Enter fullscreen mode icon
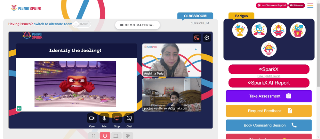The image size is (320, 139). (93, 136)
